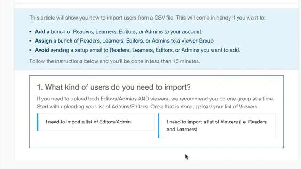The height and width of the screenshot is (169, 301).
Task: Click the blue accent bar of the Viewers option
Action: (x=159, y=125)
